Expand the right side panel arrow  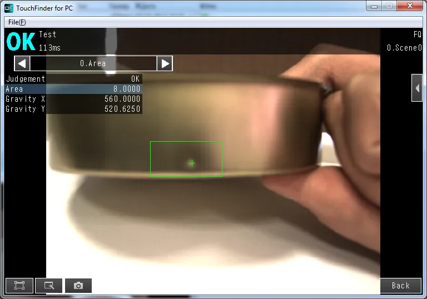pos(416,88)
